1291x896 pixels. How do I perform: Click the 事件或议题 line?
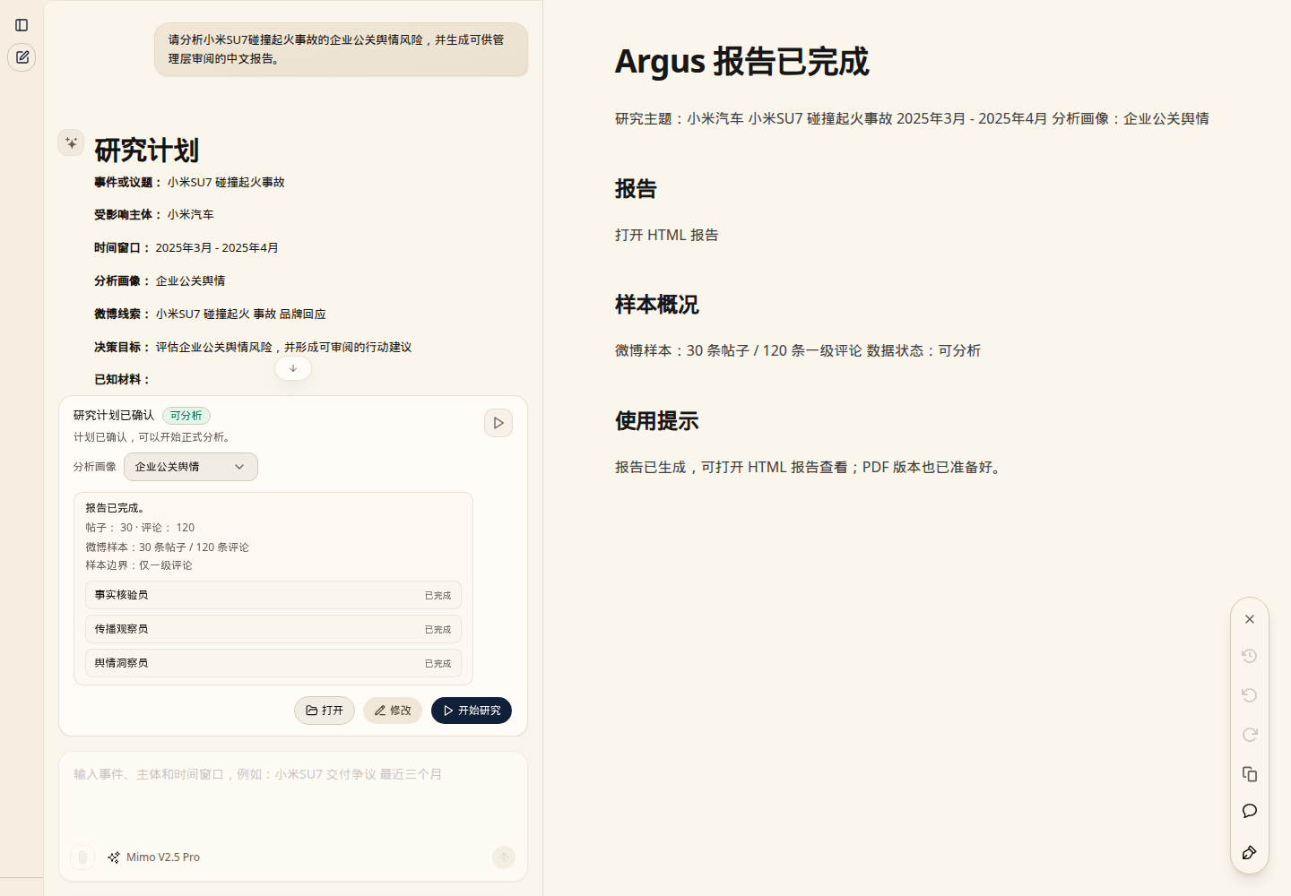click(x=189, y=183)
